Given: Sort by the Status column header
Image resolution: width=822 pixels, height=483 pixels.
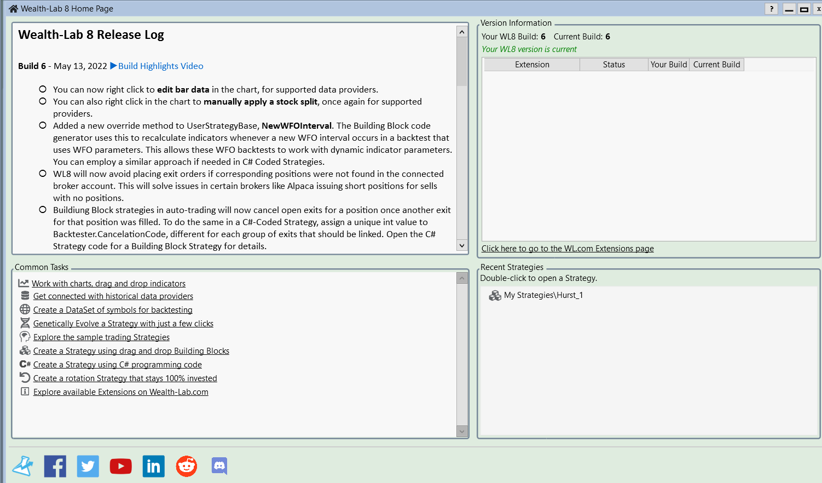Looking at the screenshot, I should pyautogui.click(x=614, y=65).
